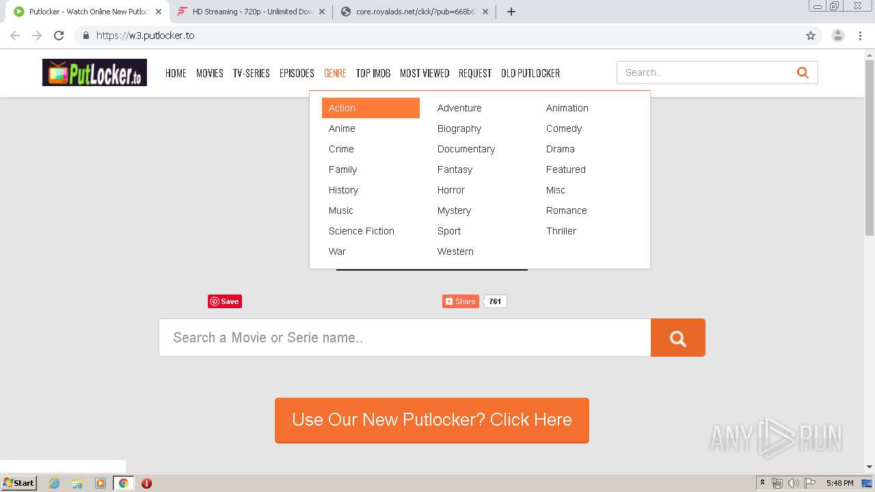Select the Crime genre
This screenshot has height=492, width=875.
point(341,149)
